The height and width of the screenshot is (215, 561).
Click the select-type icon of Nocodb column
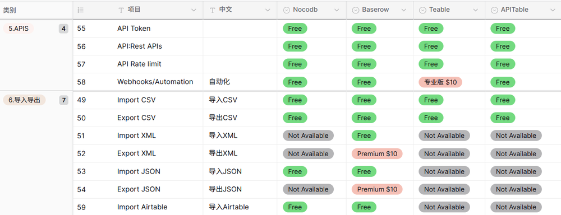point(286,10)
